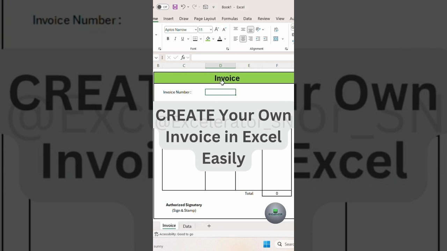The width and height of the screenshot is (447, 251).
Task: Click the Wrap Text icon
Action: [276, 29]
